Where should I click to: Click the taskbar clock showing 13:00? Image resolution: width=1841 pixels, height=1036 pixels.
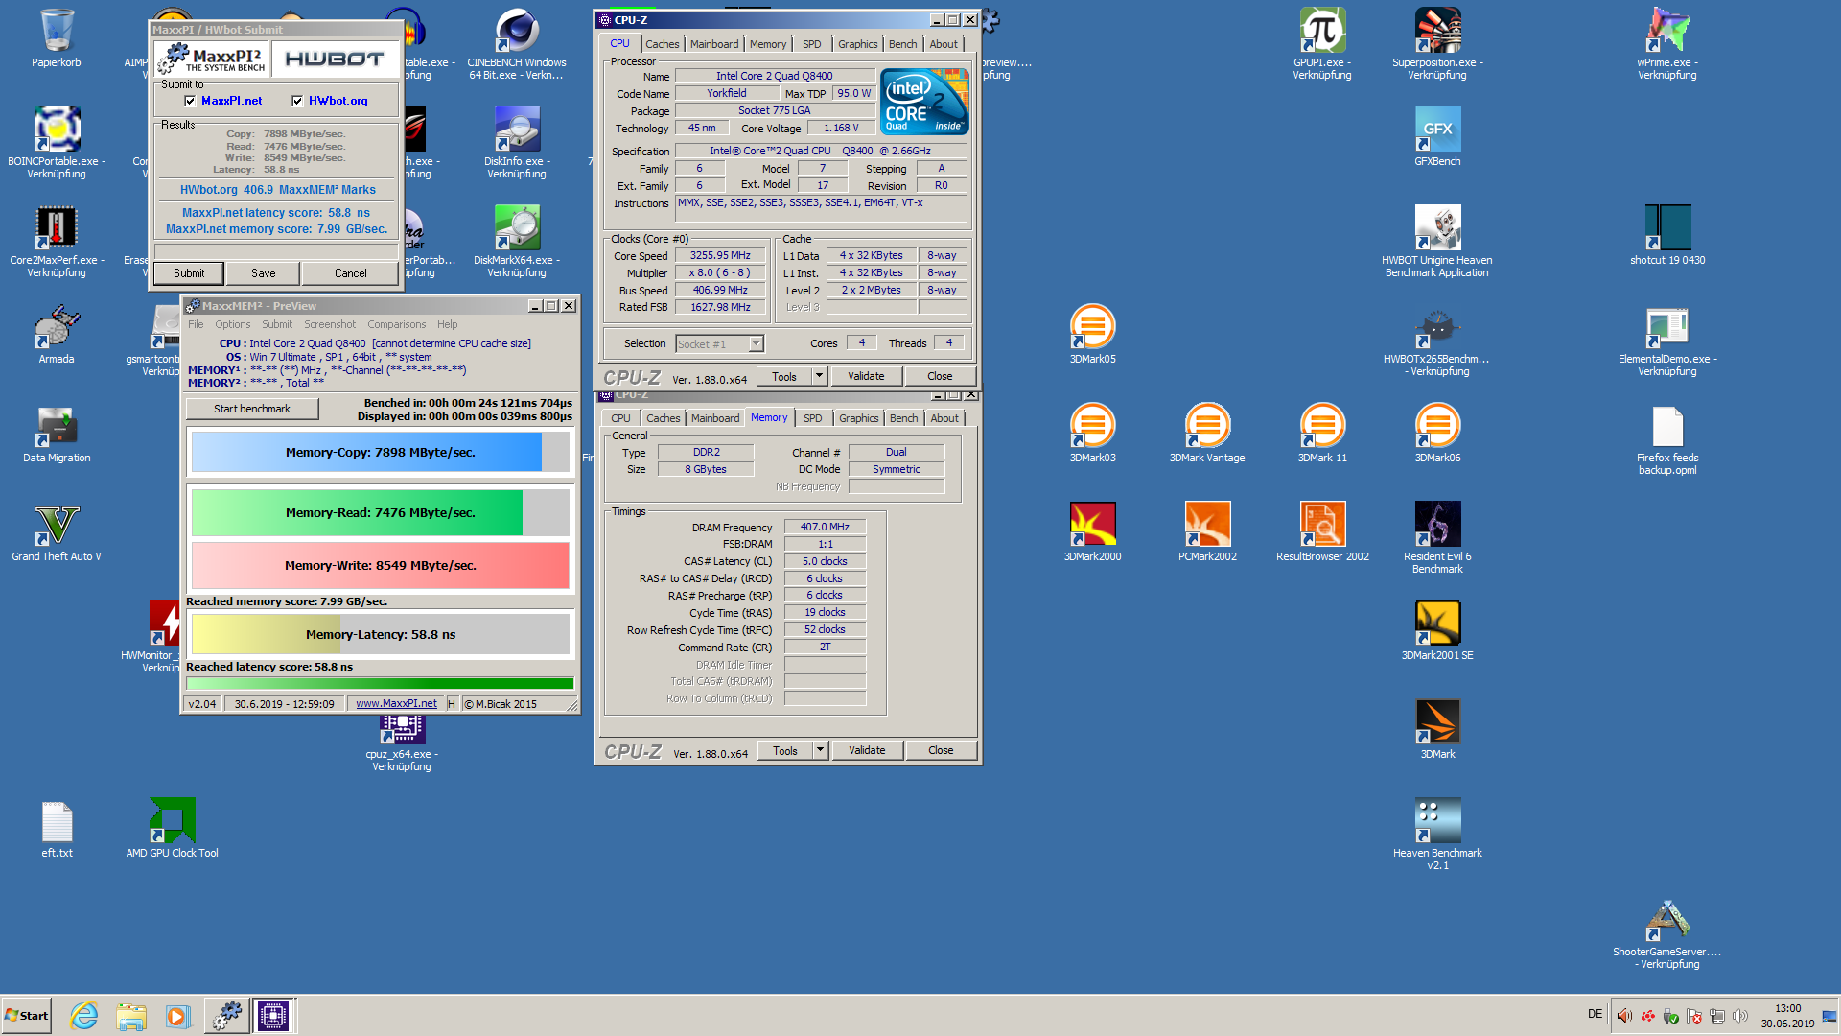pyautogui.click(x=1787, y=1016)
